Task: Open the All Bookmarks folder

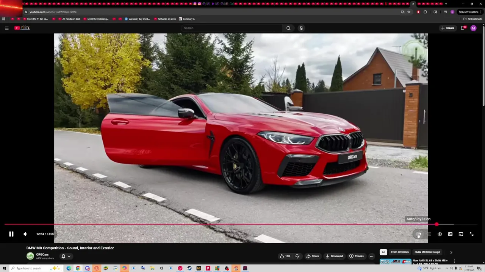Action: coord(472,19)
